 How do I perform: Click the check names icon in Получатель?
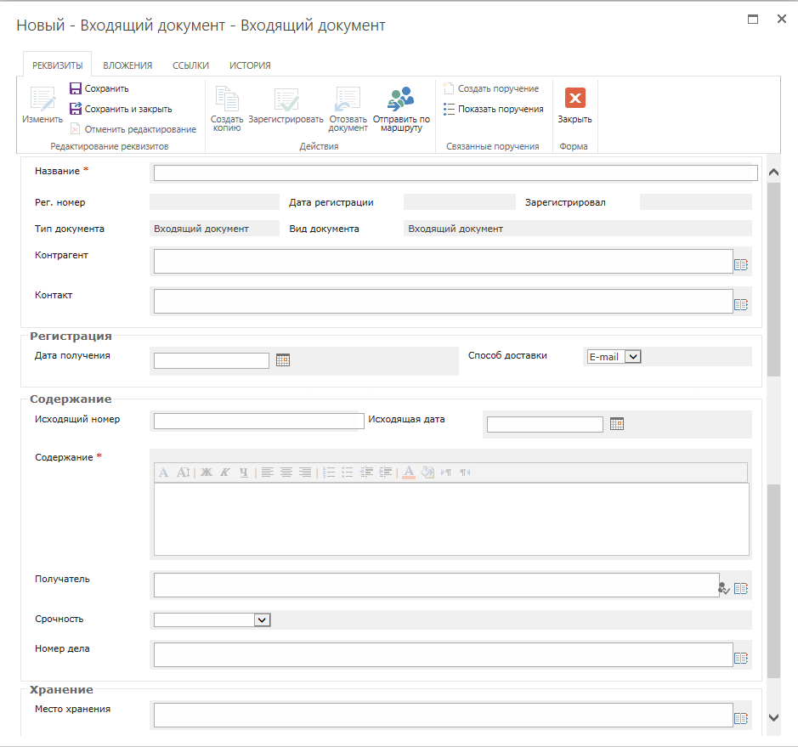click(x=723, y=587)
